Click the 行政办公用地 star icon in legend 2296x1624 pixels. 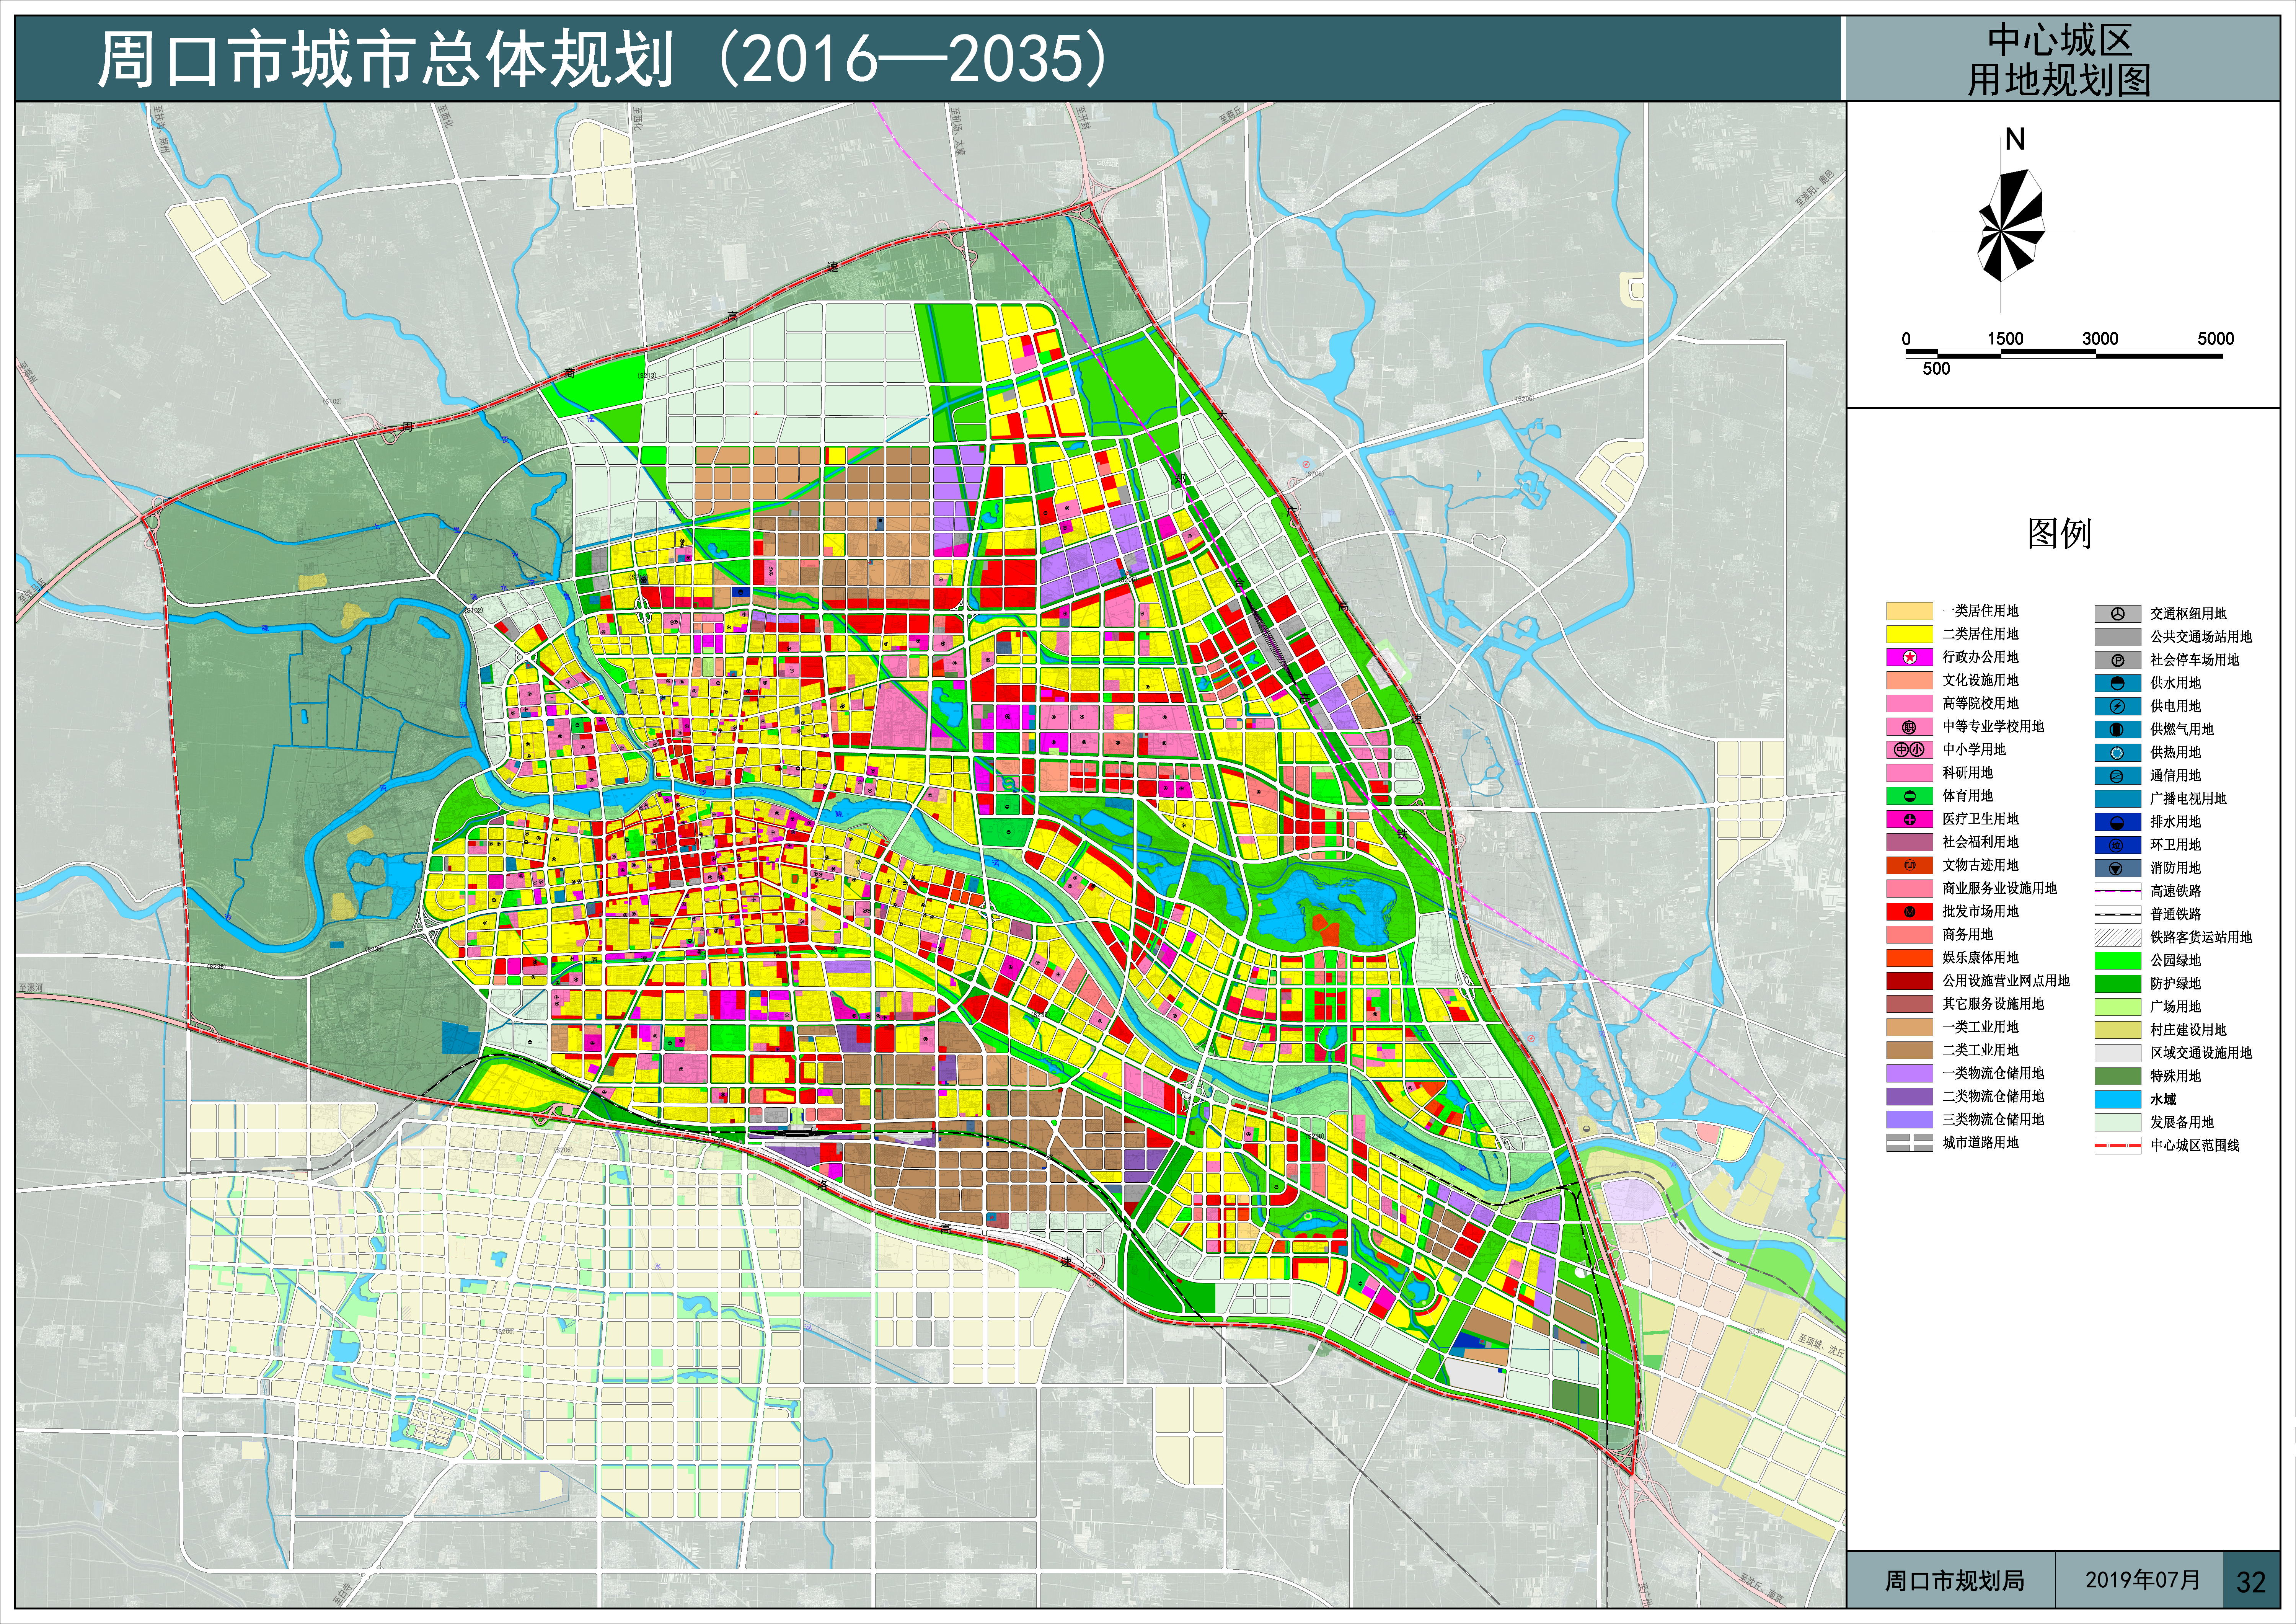[x=1909, y=657]
